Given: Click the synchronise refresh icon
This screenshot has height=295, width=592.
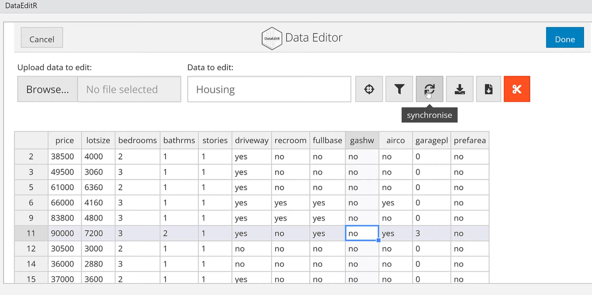Looking at the screenshot, I should click(x=429, y=89).
